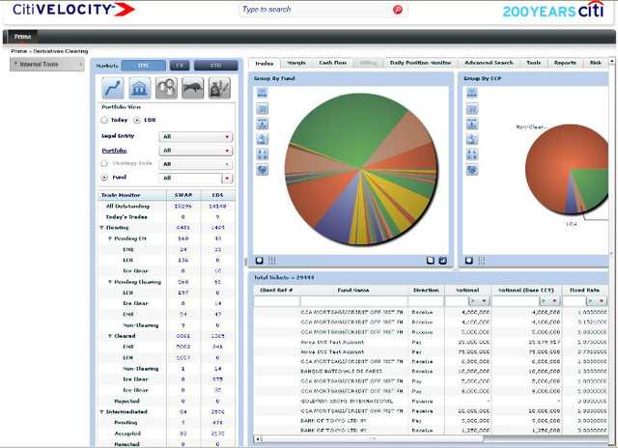Viewport: 618px width, 448px height.
Task: Click shopping cart icon in Group By CCP panel
Action: (472, 108)
